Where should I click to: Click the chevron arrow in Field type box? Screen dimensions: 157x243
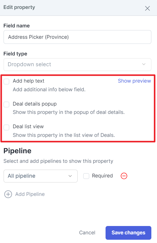point(144,64)
